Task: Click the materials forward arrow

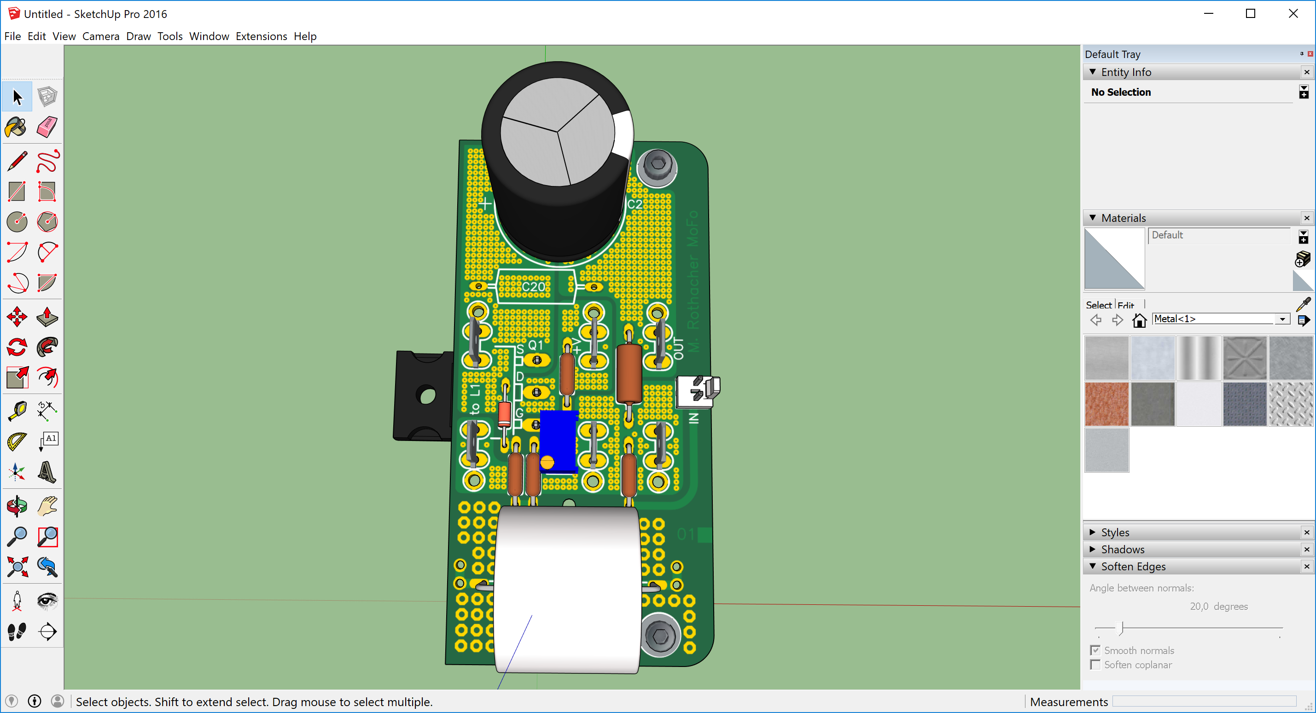Action: pyautogui.click(x=1117, y=320)
